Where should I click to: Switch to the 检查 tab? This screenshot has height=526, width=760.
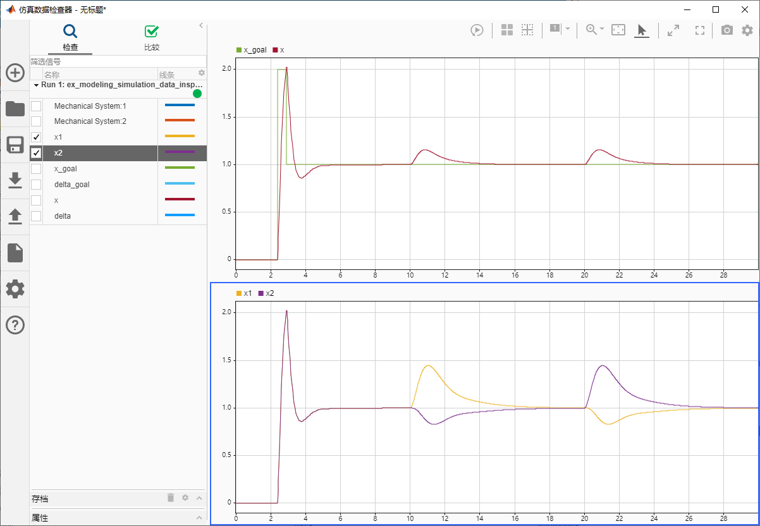pyautogui.click(x=70, y=38)
